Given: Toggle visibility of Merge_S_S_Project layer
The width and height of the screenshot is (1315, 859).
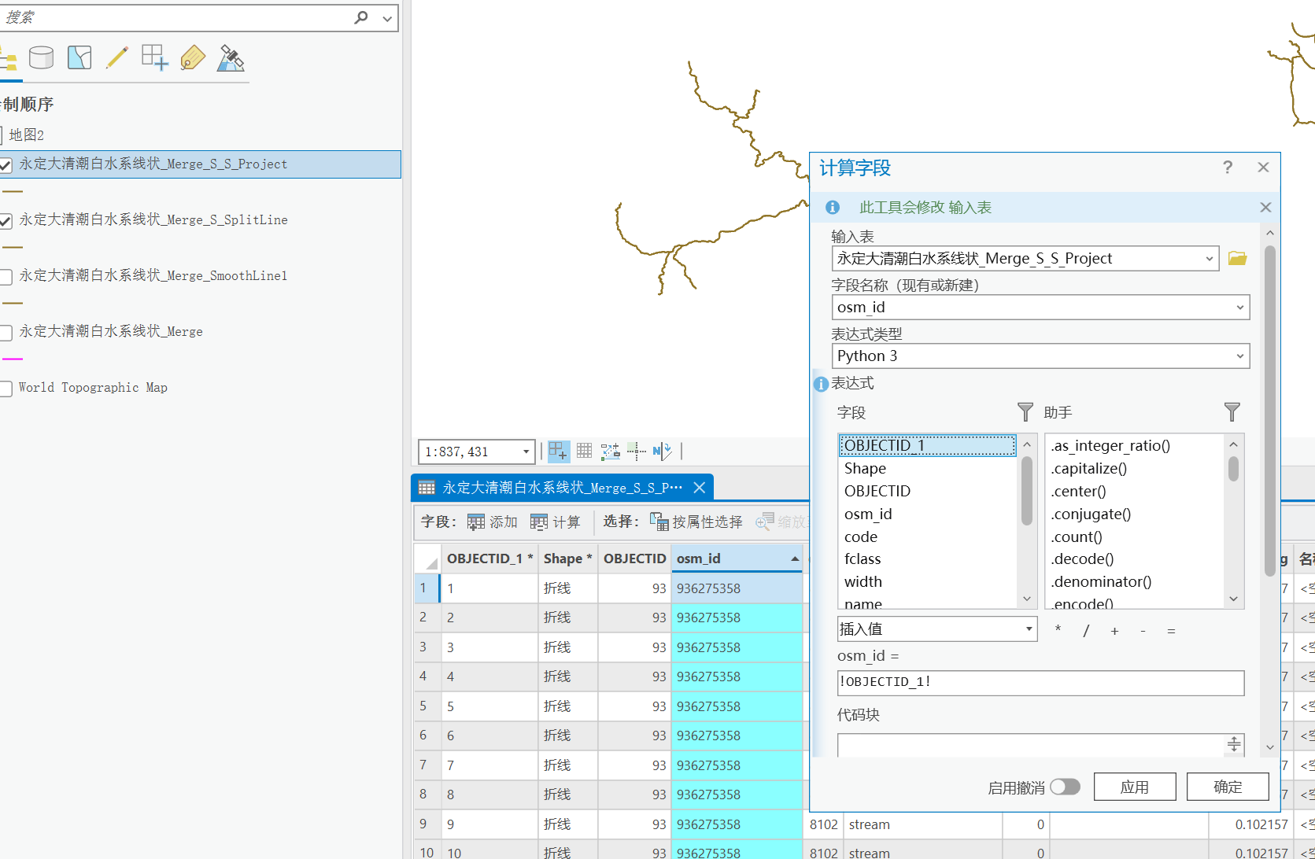Looking at the screenshot, I should [x=6, y=164].
